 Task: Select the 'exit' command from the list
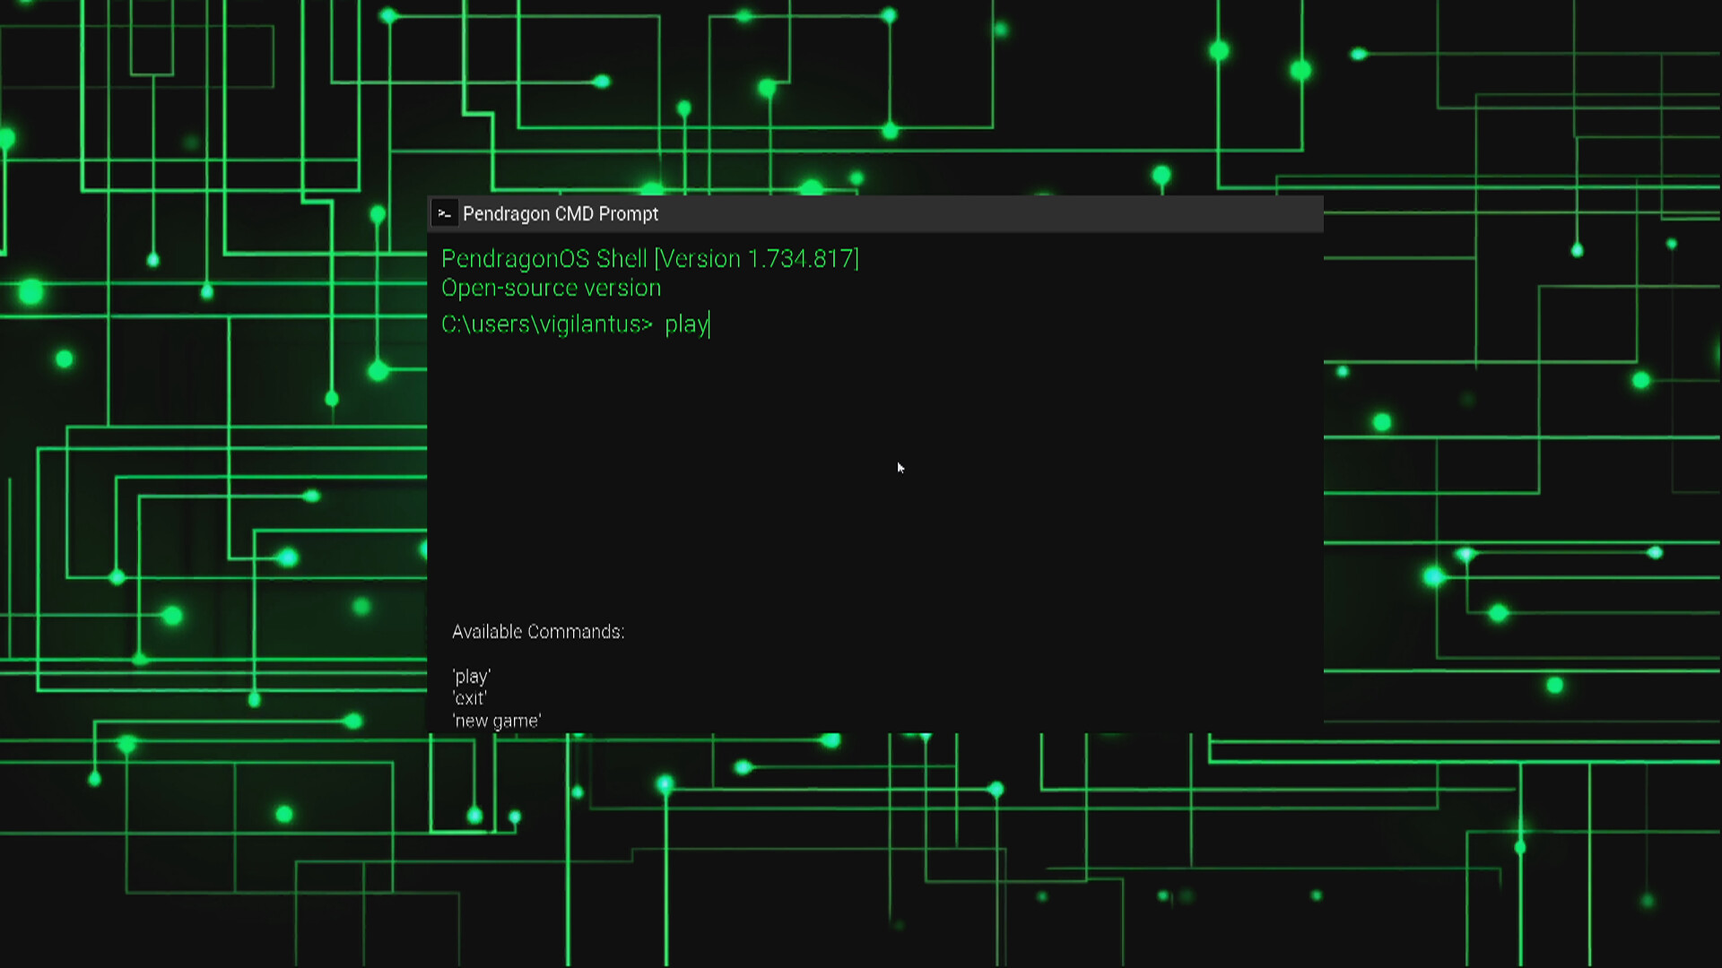pos(469,698)
